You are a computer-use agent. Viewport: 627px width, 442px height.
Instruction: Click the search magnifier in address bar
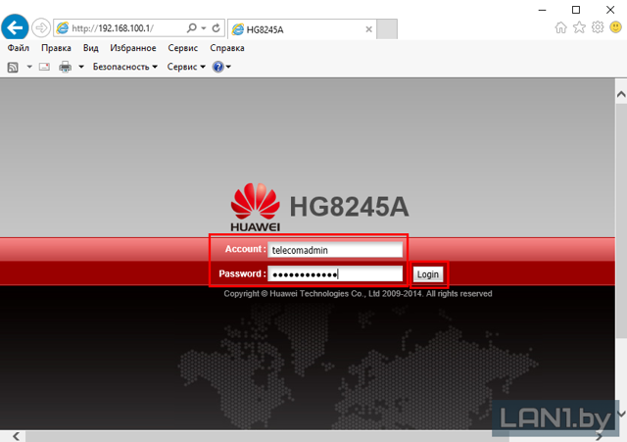192,28
